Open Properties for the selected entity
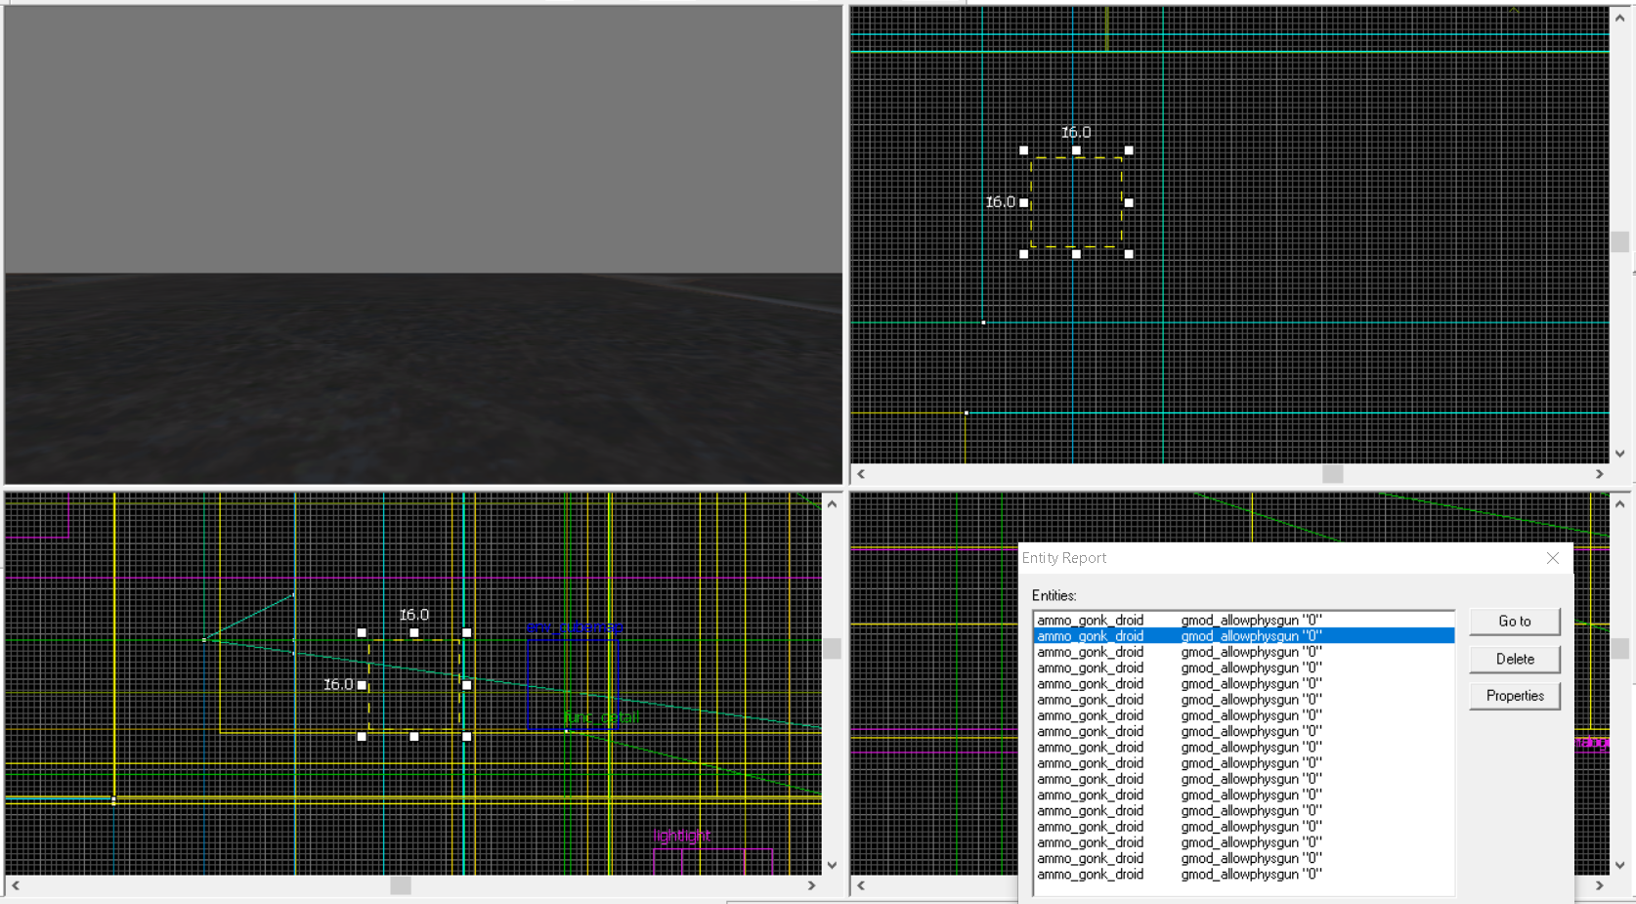Viewport: 1636px width, 904px height. (x=1515, y=695)
